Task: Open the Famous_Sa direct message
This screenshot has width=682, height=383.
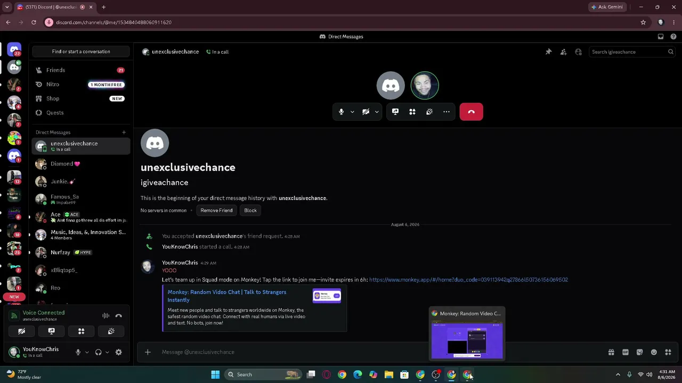Action: tap(81, 199)
